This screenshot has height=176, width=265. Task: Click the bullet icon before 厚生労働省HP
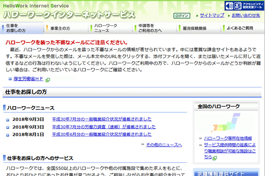10,79
